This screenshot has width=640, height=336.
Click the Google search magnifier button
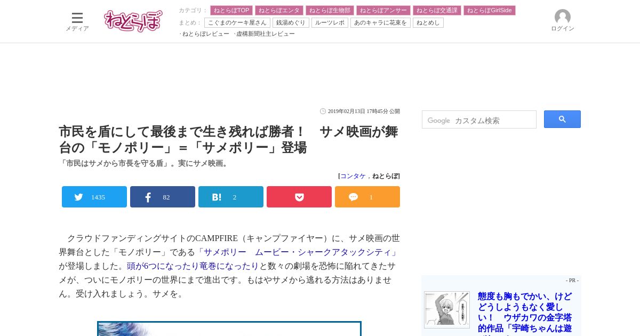click(562, 119)
